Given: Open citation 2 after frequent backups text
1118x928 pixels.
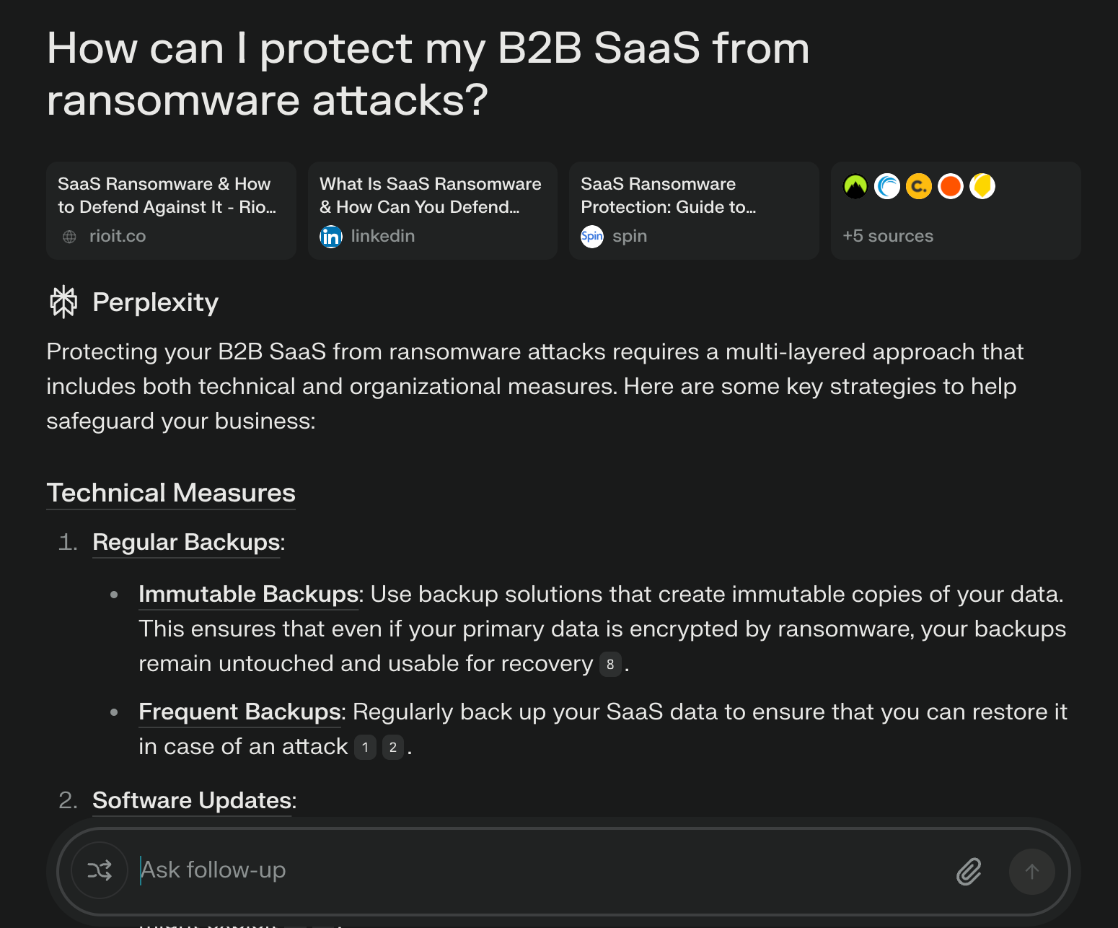Looking at the screenshot, I should [392, 748].
